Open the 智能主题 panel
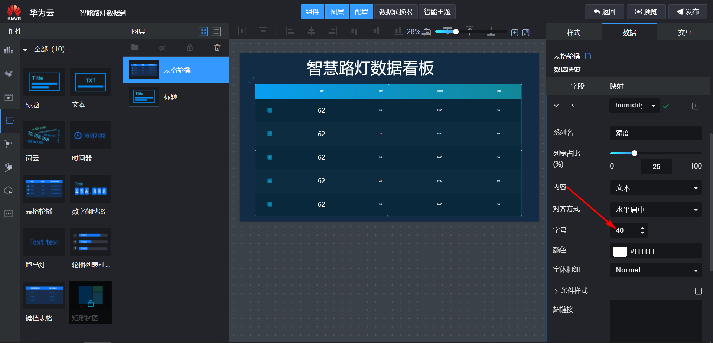The width and height of the screenshot is (713, 343). click(437, 12)
